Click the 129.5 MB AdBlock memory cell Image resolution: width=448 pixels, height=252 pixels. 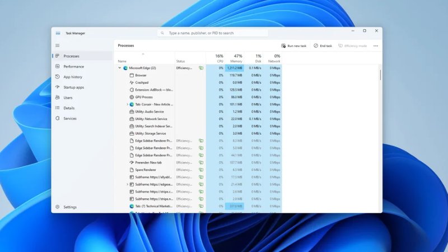coord(234,90)
